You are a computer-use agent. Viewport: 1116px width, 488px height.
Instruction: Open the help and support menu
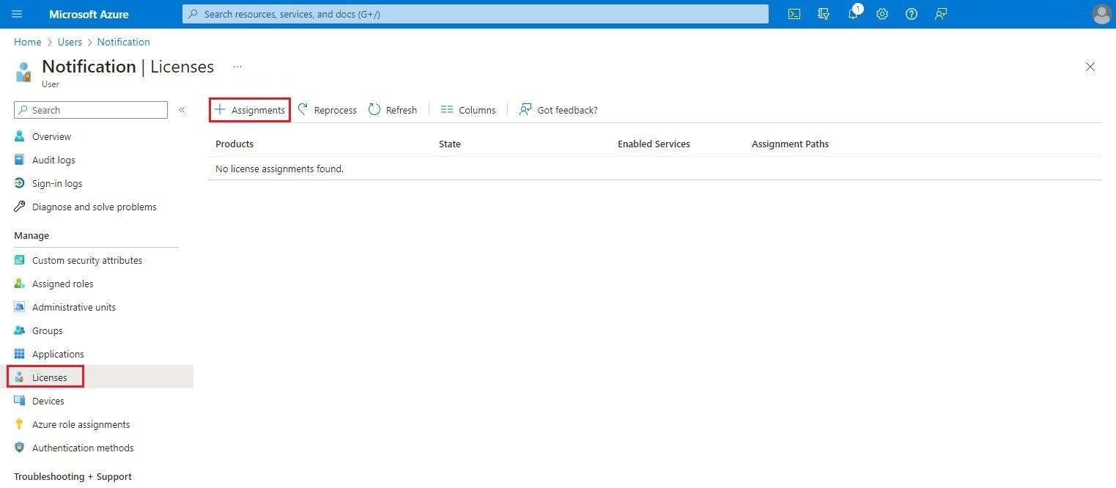[911, 14]
